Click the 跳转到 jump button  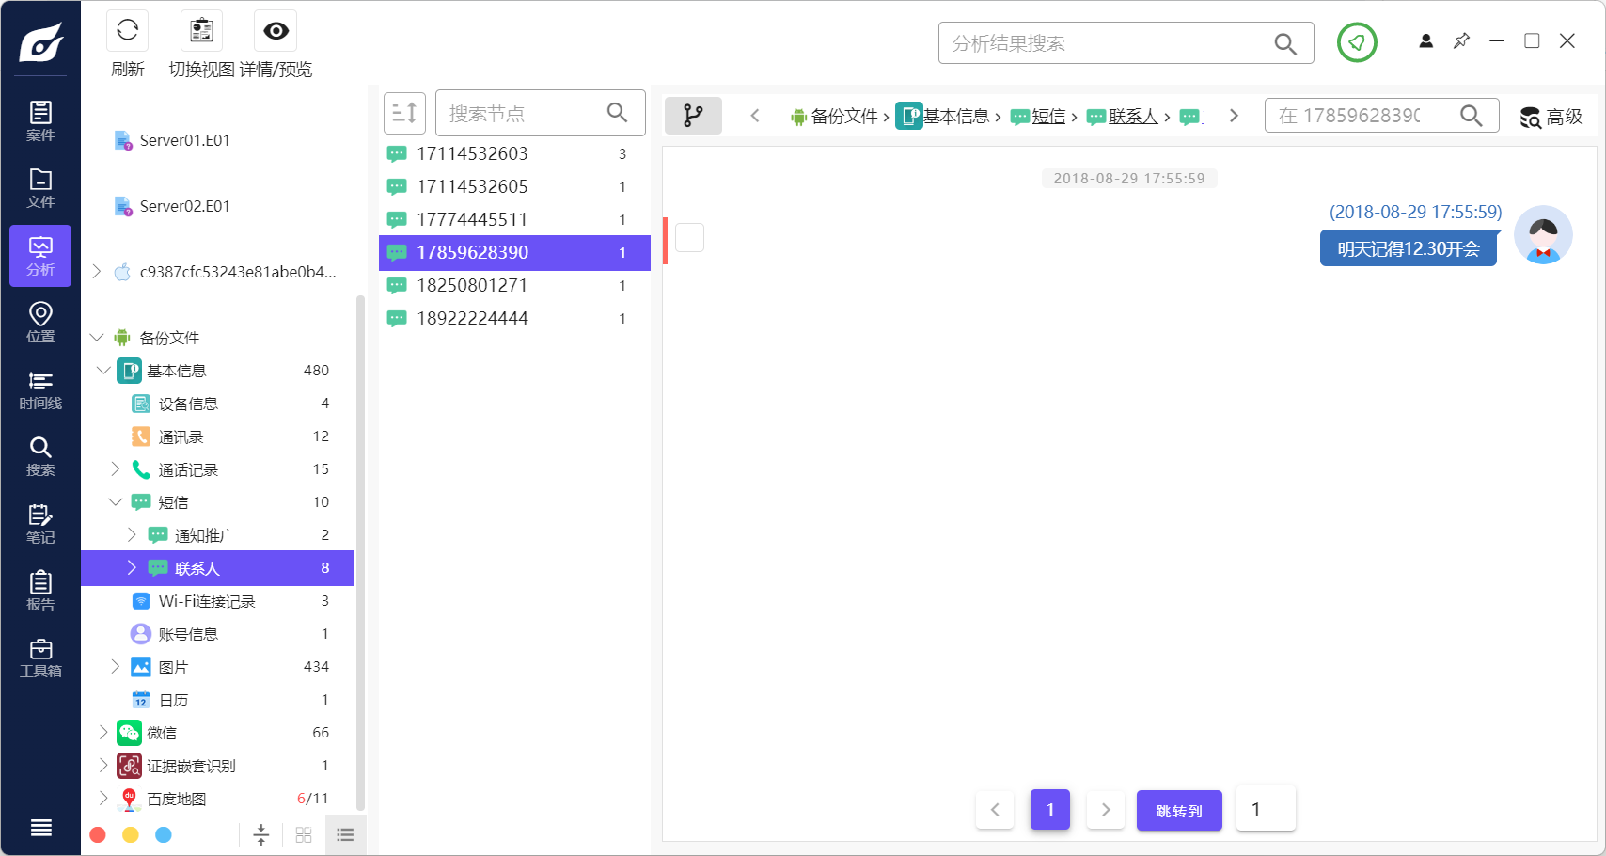click(x=1179, y=809)
